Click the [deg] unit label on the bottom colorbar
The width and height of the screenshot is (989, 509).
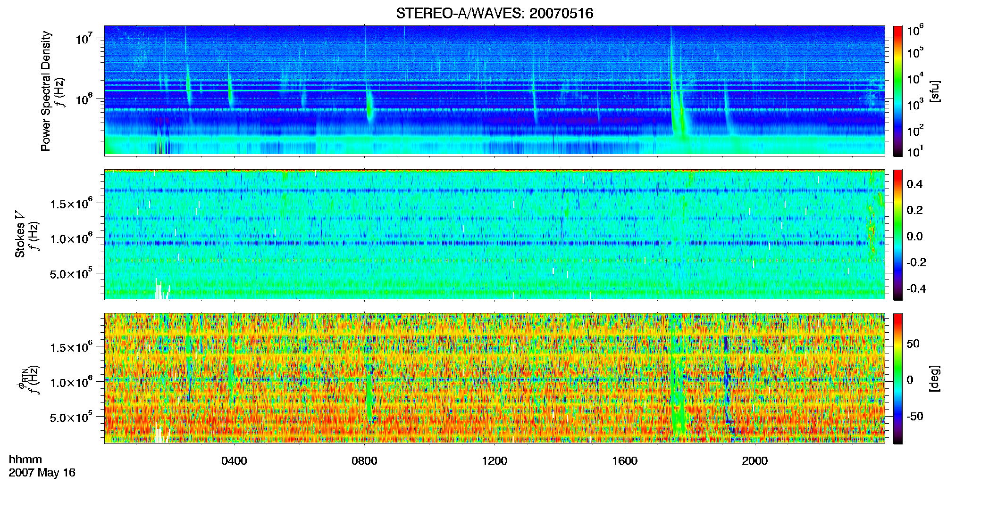(x=935, y=378)
